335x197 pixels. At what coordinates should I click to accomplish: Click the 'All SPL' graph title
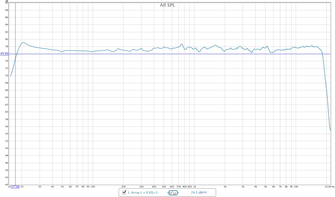tap(167, 5)
